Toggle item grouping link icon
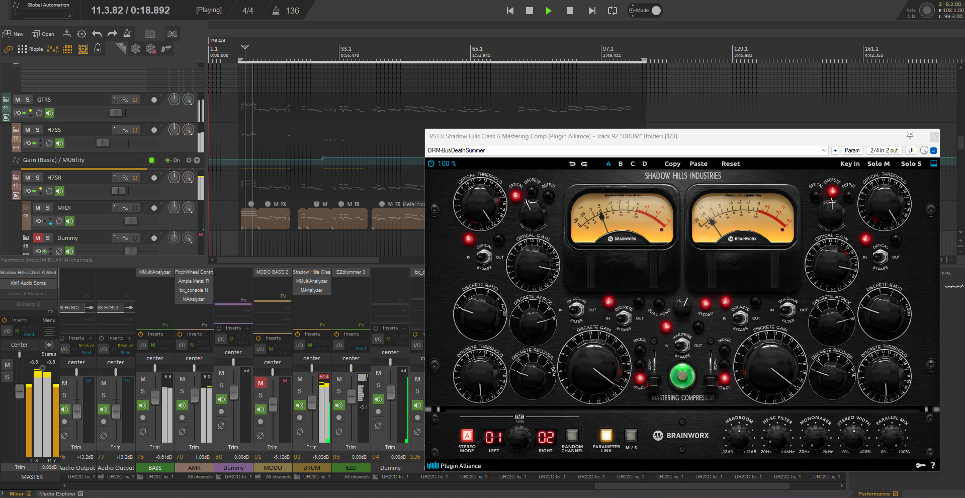 [8, 49]
